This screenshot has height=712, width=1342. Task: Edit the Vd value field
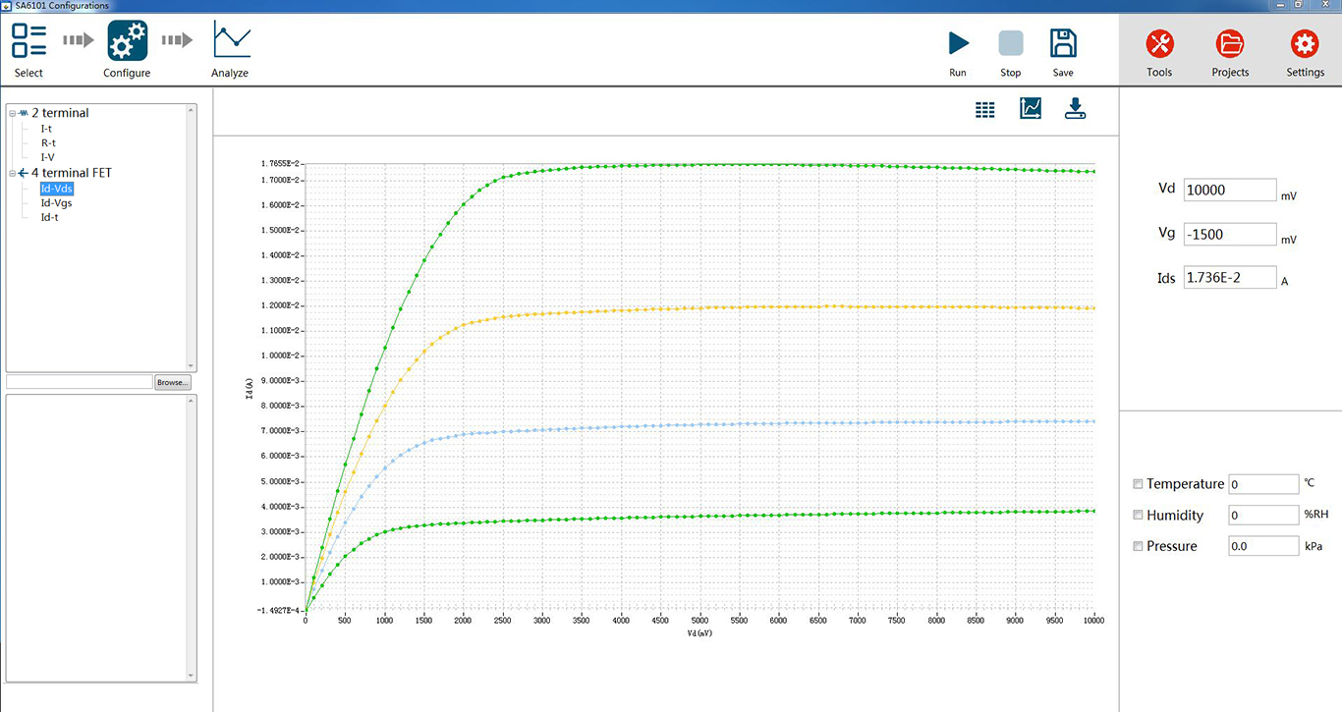pyautogui.click(x=1230, y=191)
